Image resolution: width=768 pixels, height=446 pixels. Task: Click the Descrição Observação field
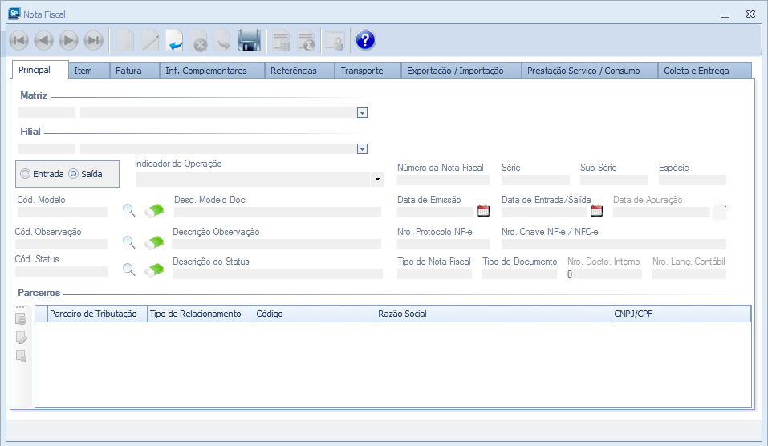coord(276,245)
